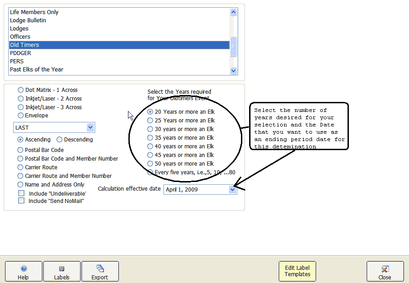Select Officers in the list
409x283 pixels.
tap(20, 37)
